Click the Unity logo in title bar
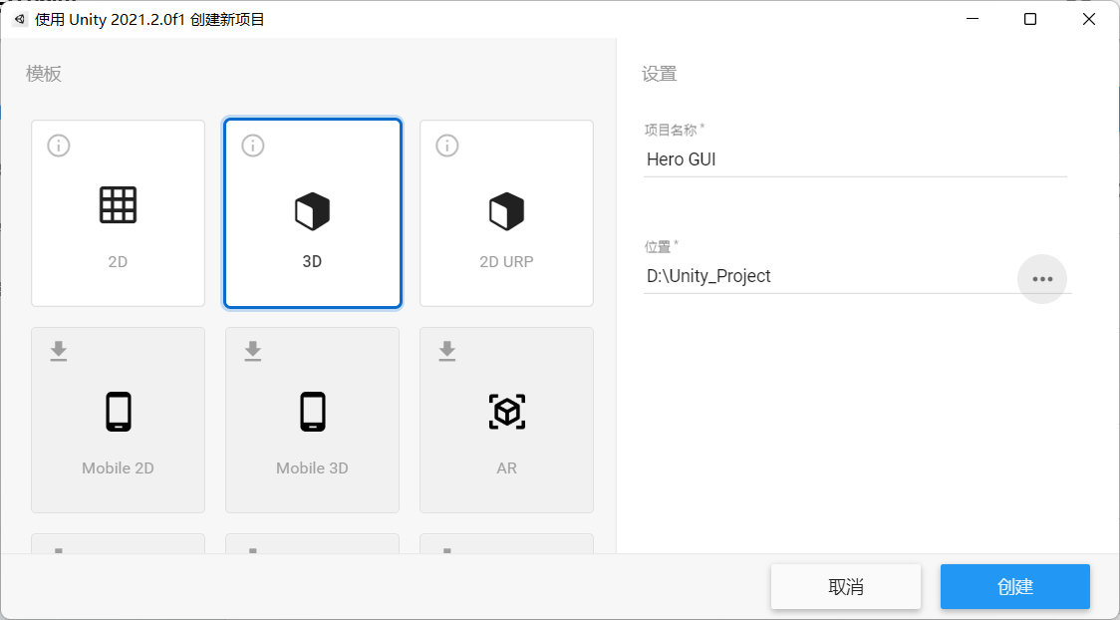The image size is (1120, 620). coord(20,19)
